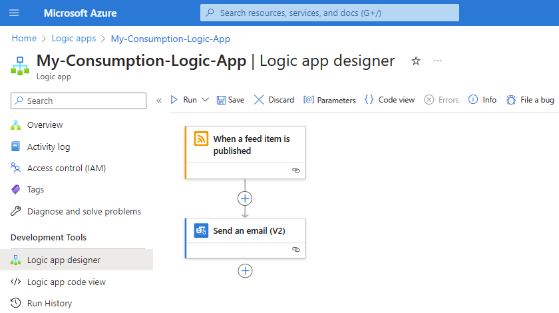Screen dimensions: 559x313
Task: Open the Azure portal hamburger menu
Action: click(15, 13)
